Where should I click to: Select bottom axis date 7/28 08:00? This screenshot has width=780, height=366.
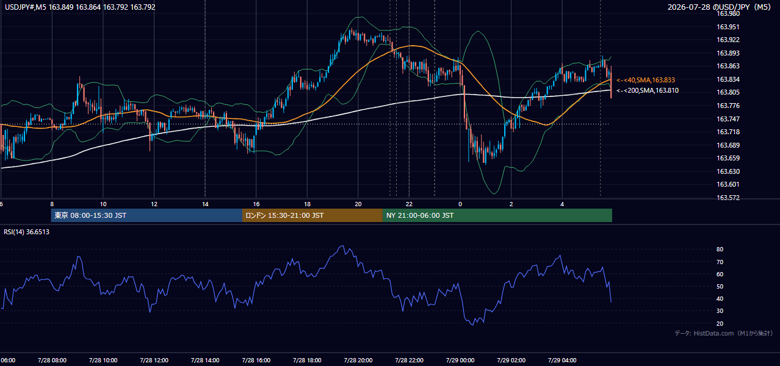pos(52,361)
